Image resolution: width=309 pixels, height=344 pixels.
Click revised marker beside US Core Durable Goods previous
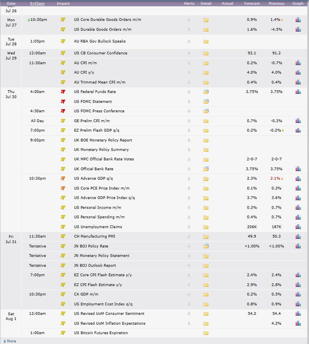282,20
